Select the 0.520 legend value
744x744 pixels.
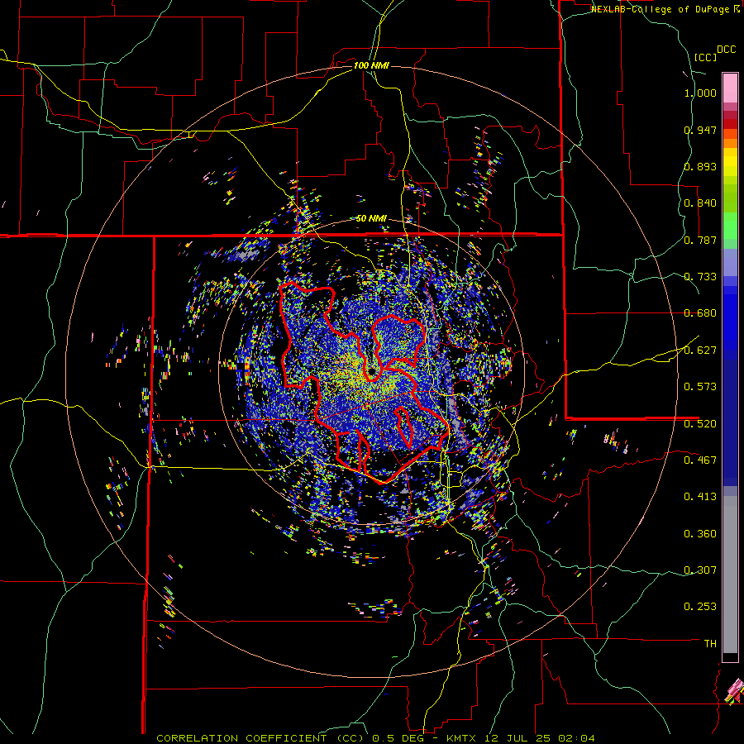point(700,424)
